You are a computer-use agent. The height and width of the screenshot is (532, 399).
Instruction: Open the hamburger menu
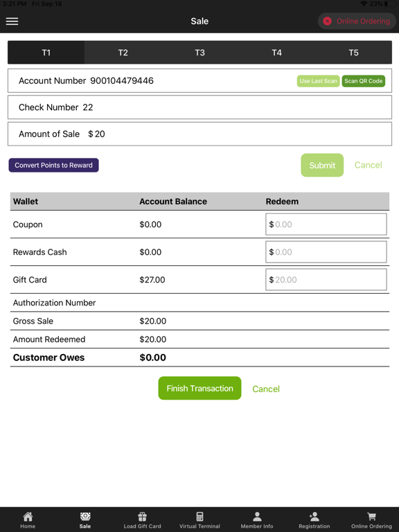tap(12, 21)
